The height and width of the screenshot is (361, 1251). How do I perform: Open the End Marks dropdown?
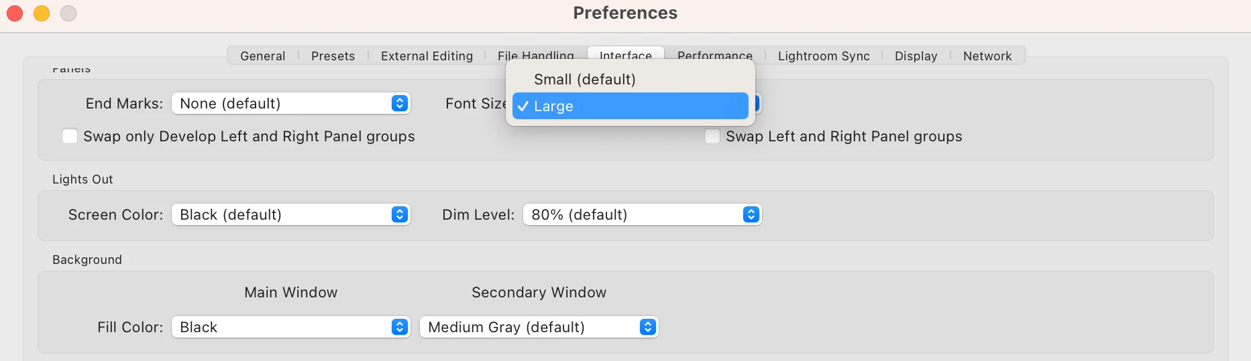pos(290,104)
